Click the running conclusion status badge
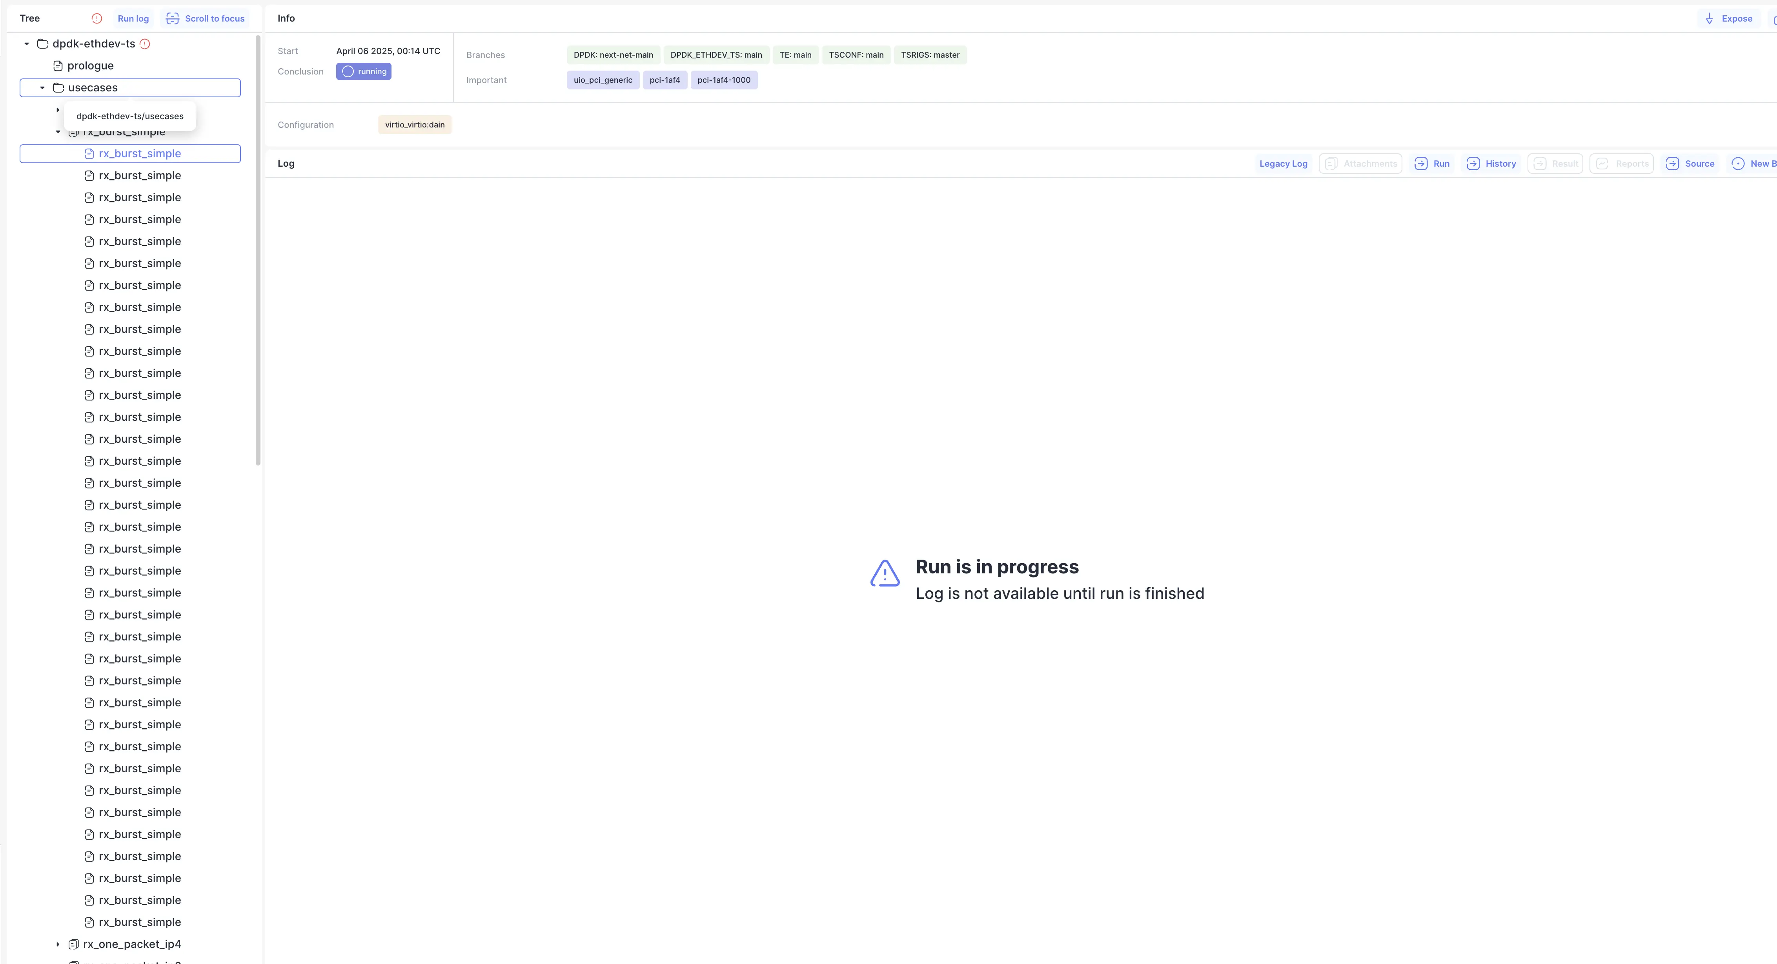This screenshot has width=1777, height=964. (364, 71)
